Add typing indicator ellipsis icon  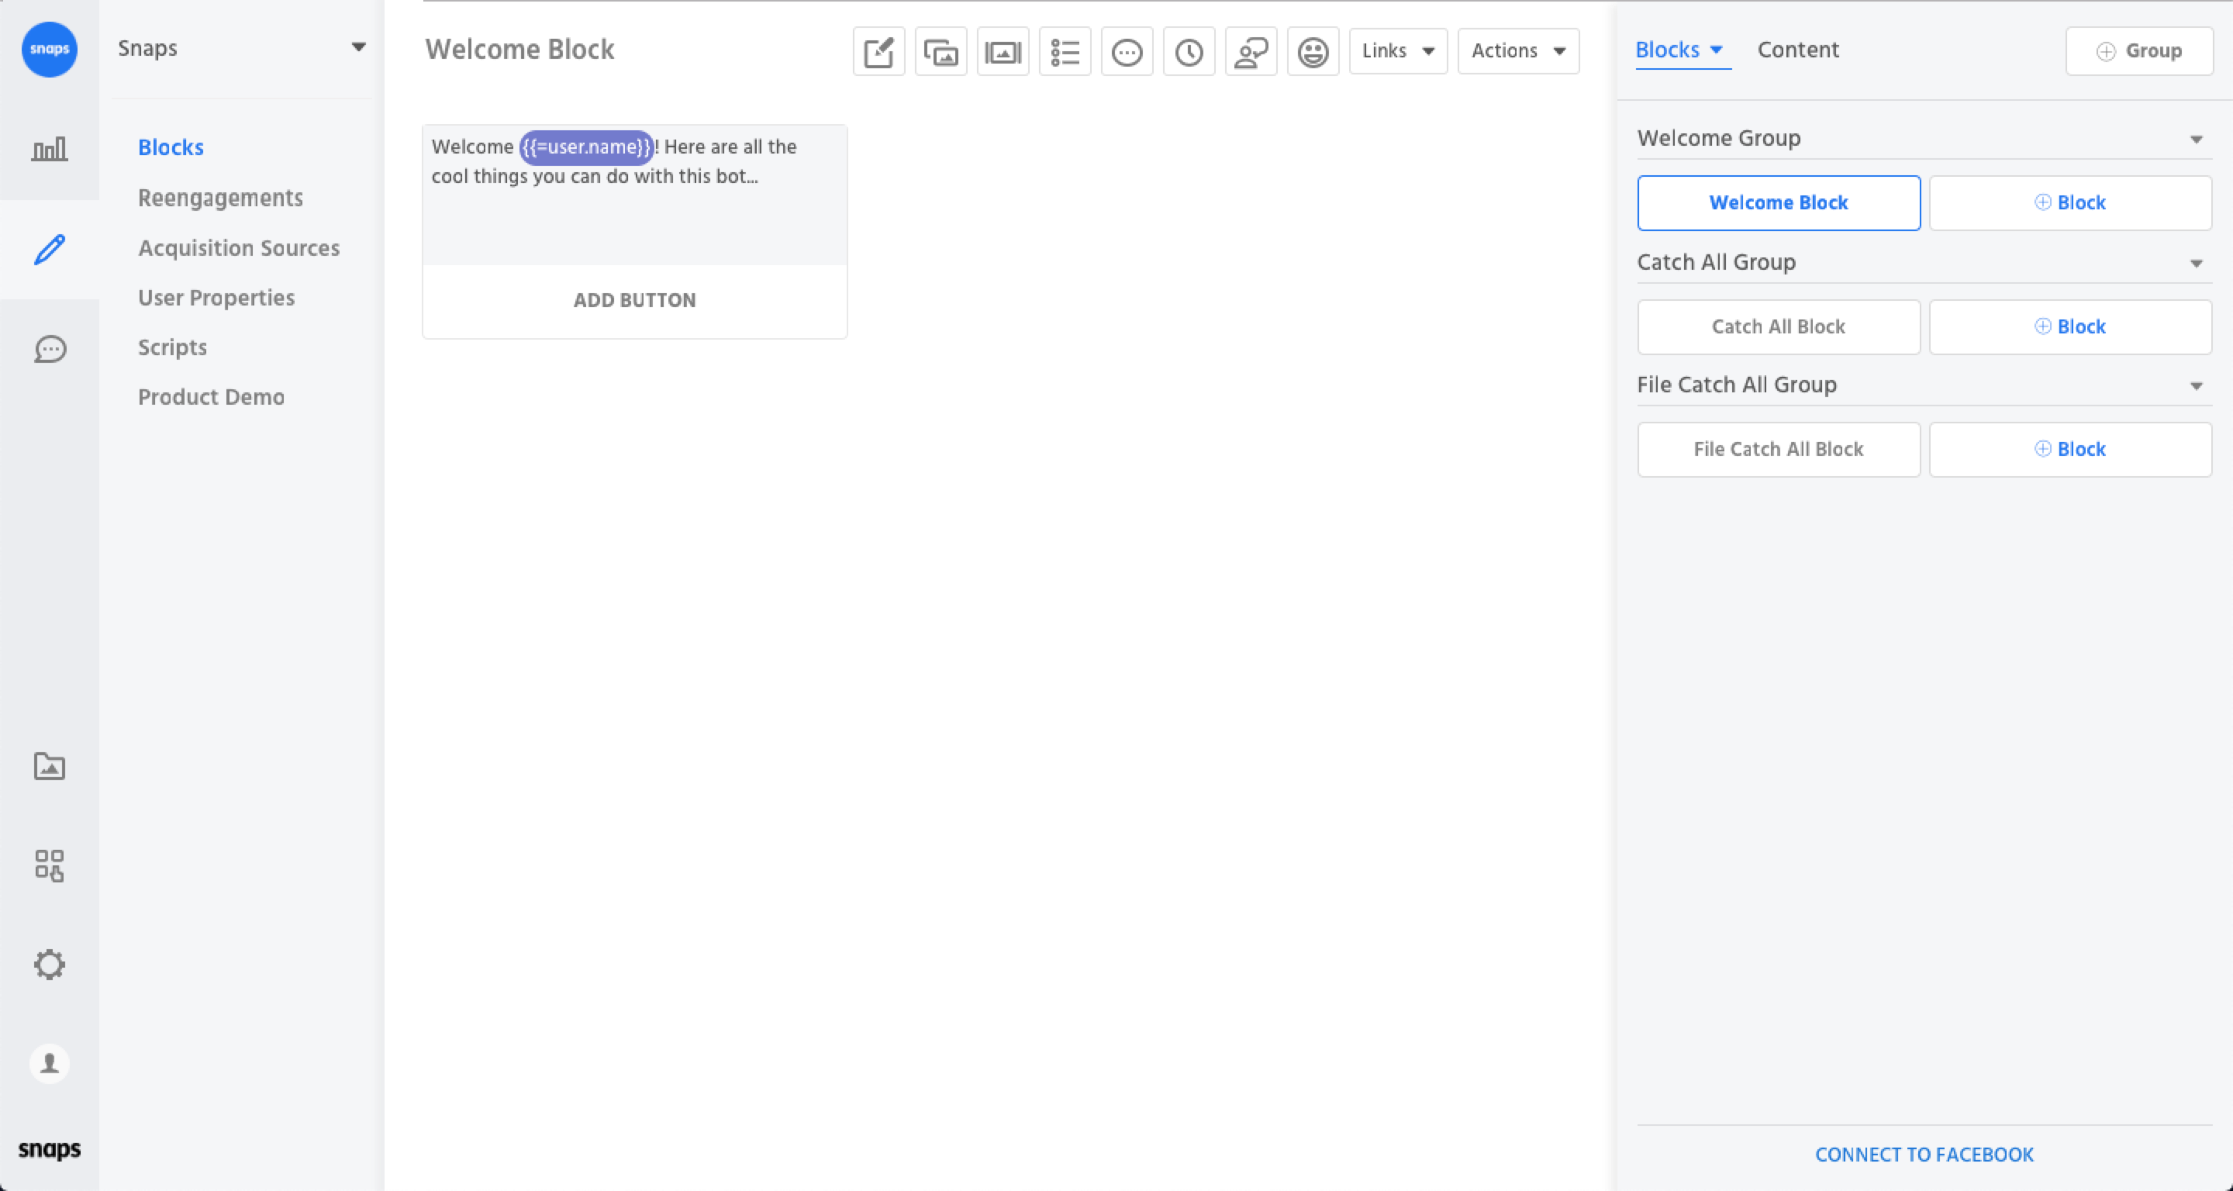[1127, 52]
